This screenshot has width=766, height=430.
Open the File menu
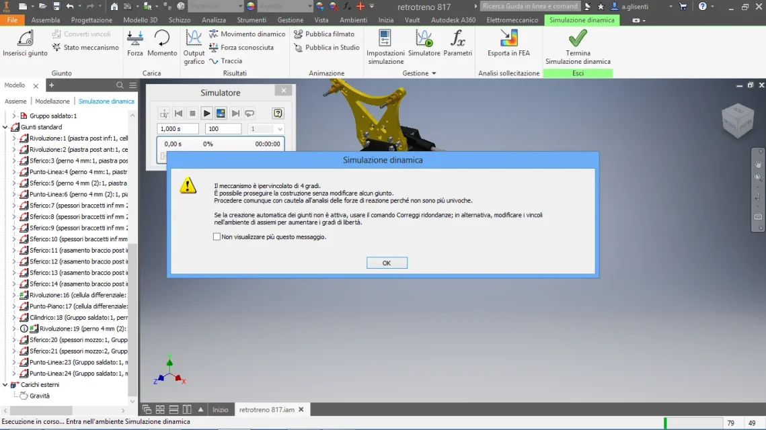(12, 20)
